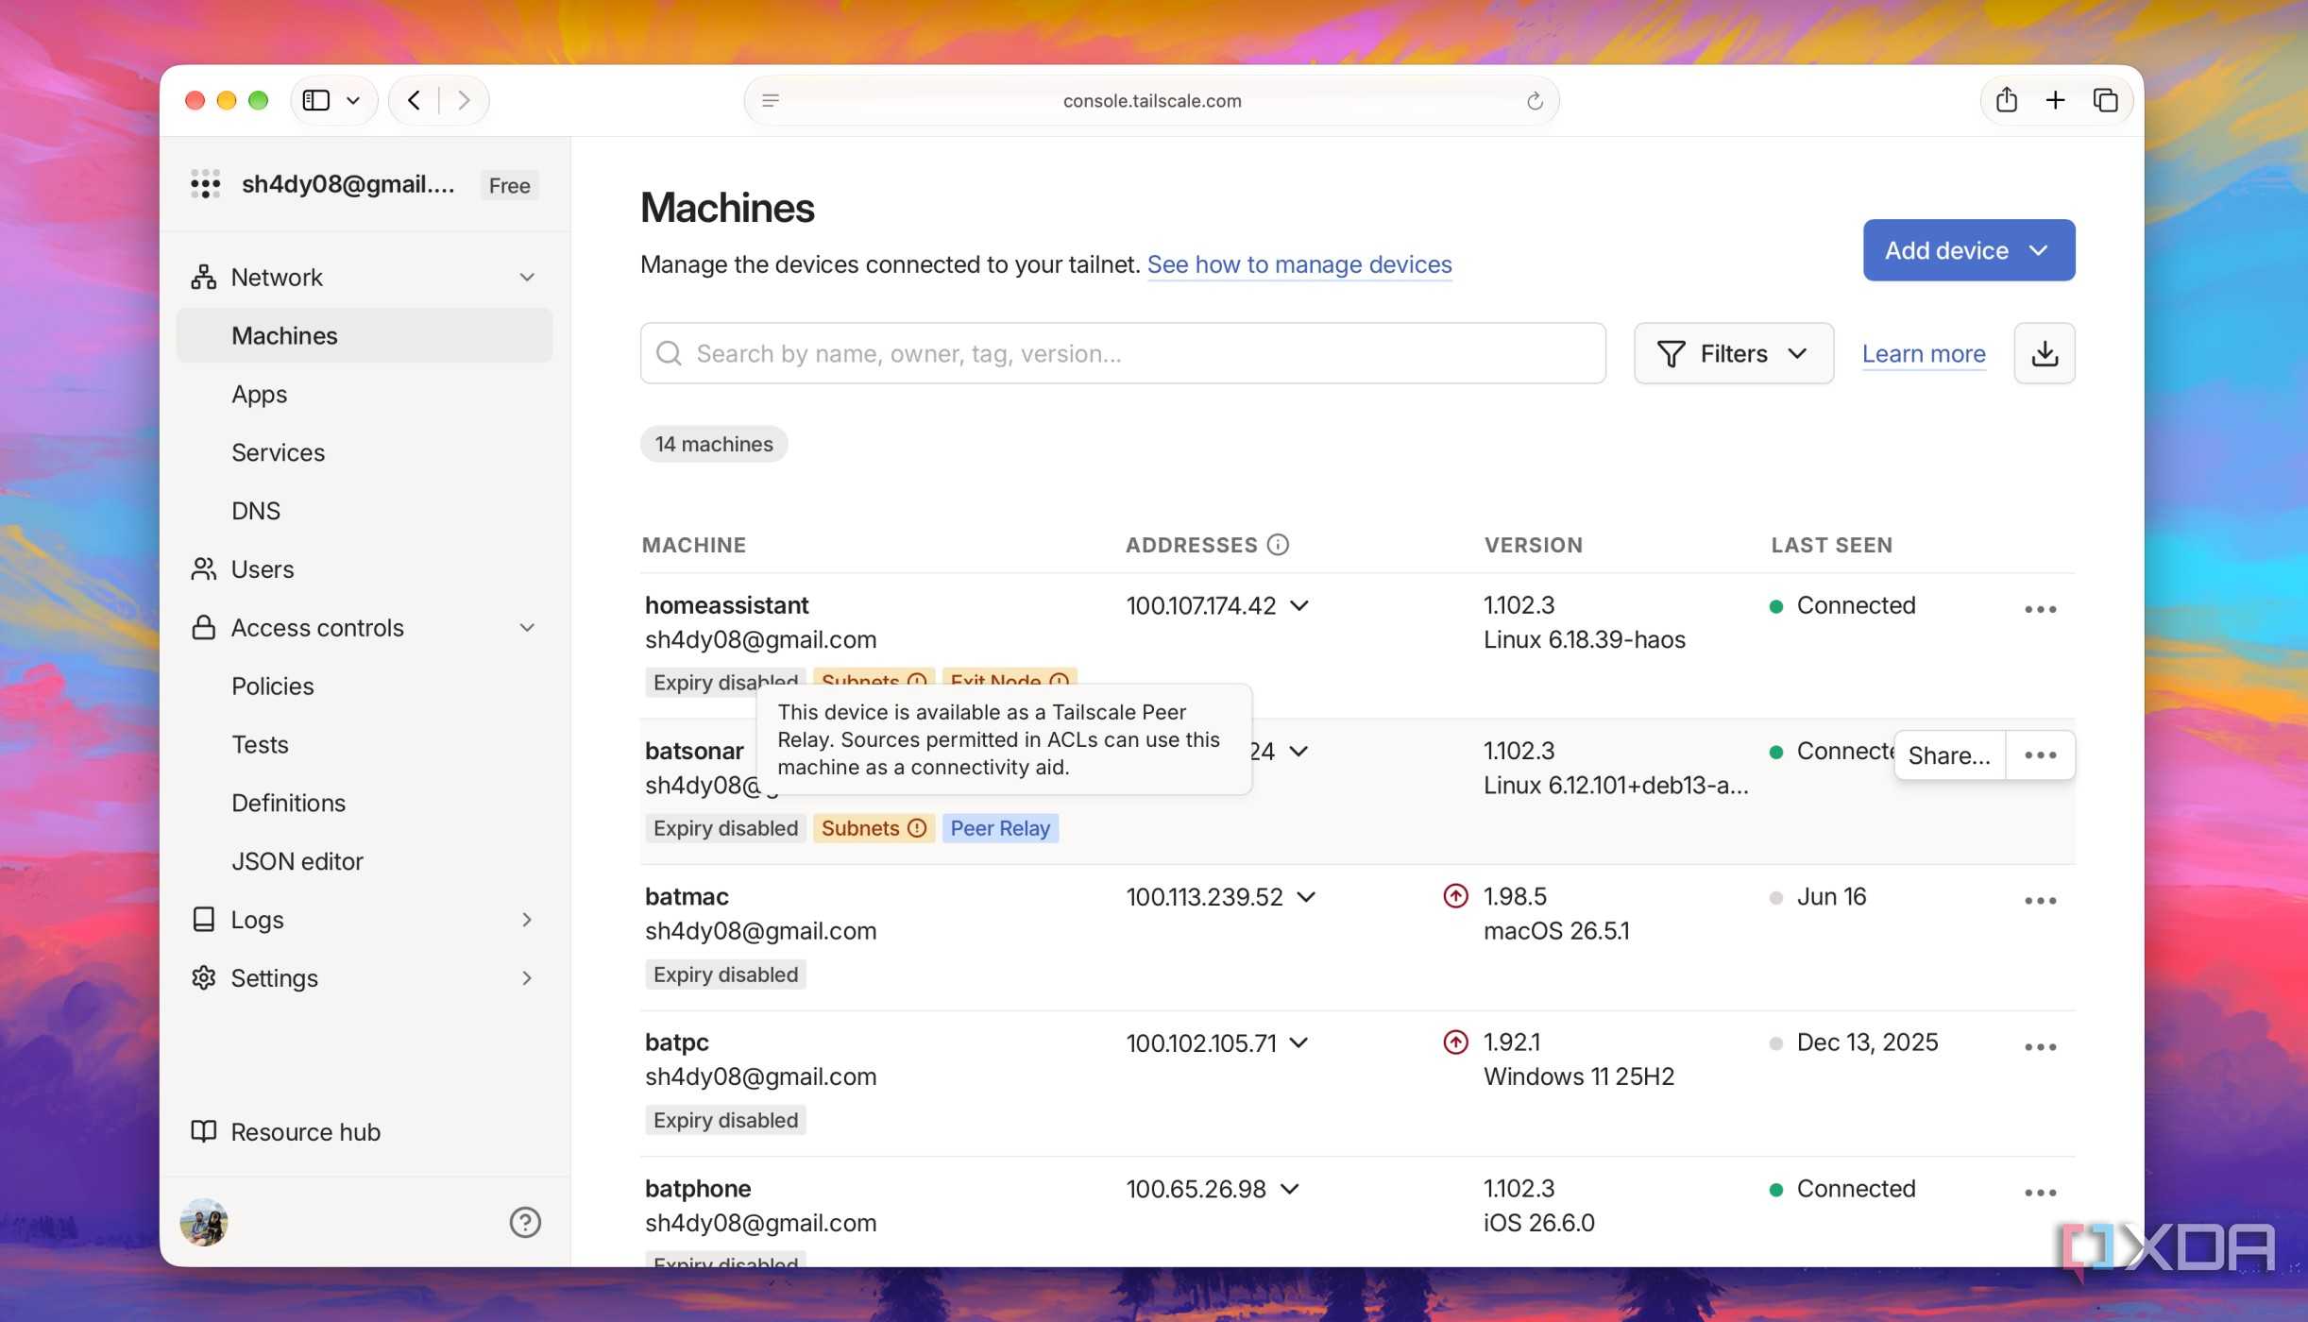Open the Filters dropdown
This screenshot has height=1322, width=2308.
pyautogui.click(x=1733, y=354)
